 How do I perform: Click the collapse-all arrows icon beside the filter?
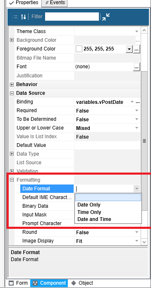click(105, 17)
